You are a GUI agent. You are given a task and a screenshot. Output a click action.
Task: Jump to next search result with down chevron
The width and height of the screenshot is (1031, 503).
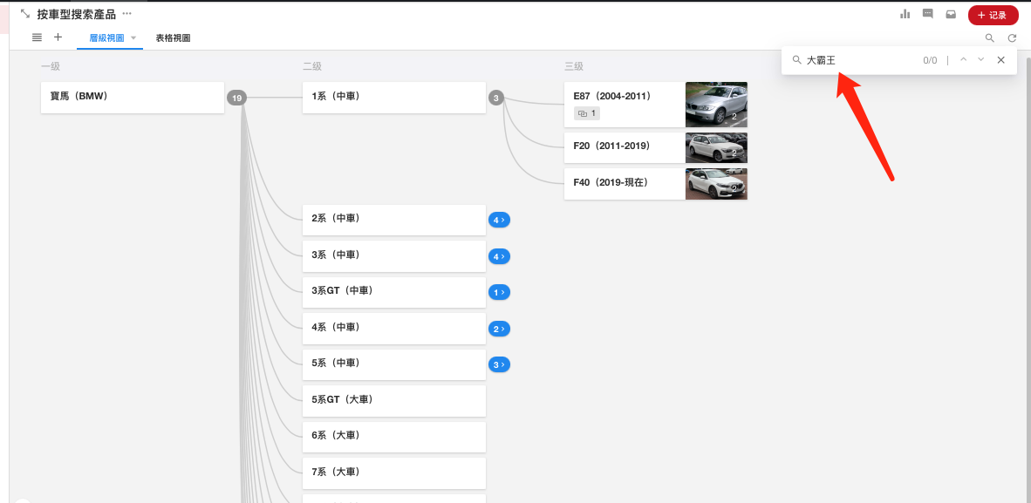(980, 59)
